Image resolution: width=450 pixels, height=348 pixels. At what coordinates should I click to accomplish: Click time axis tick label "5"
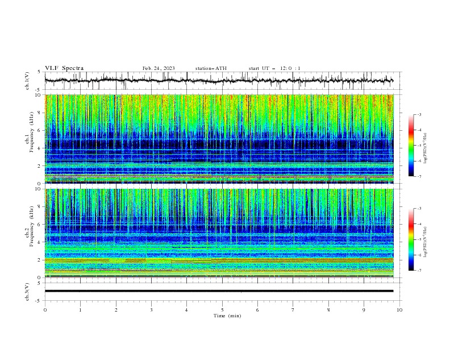point(222,310)
